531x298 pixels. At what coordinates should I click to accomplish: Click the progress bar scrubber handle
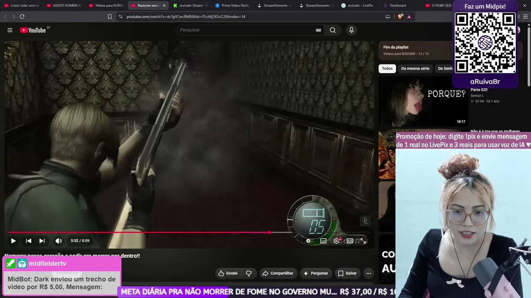[x=270, y=232]
